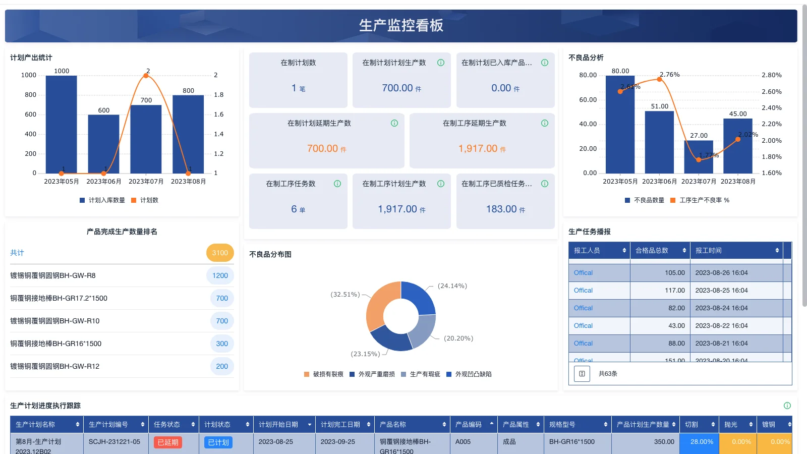
Task: Toggle sorting on 报工时间 header
Action: pyautogui.click(x=777, y=250)
